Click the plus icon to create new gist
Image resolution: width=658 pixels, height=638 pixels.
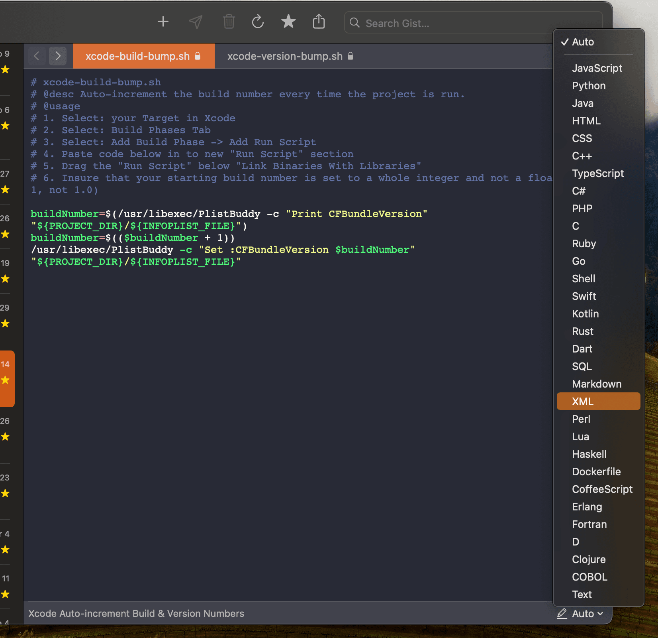[x=163, y=22]
